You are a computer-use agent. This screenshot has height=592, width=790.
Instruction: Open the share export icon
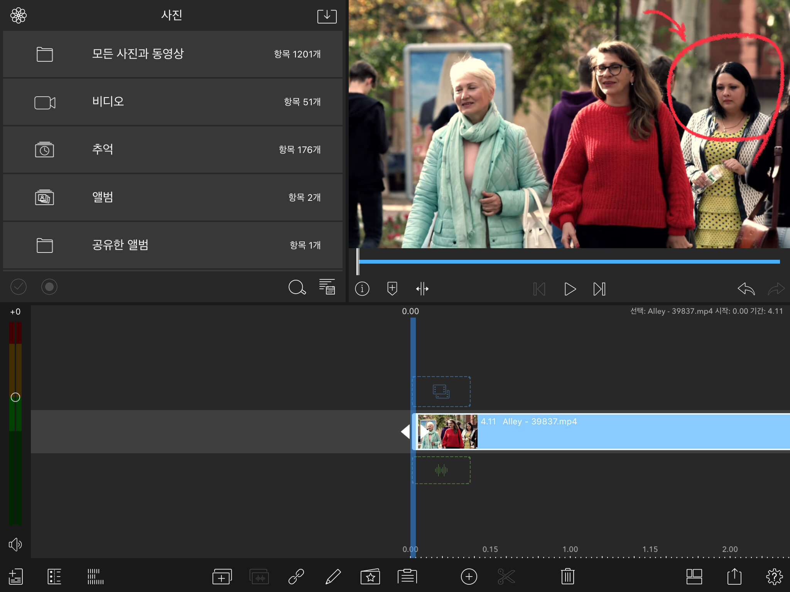(x=734, y=577)
